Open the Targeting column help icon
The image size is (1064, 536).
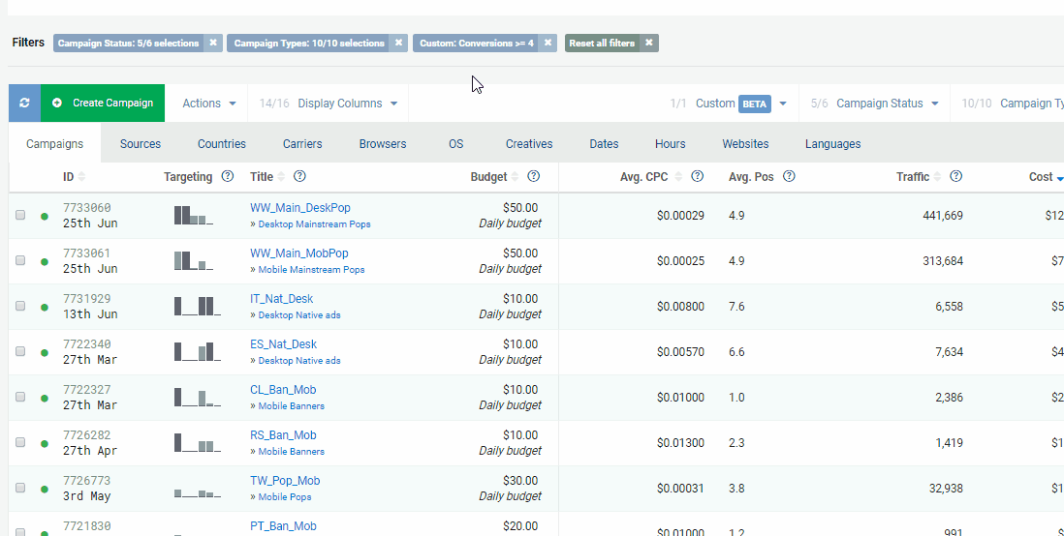point(228,176)
